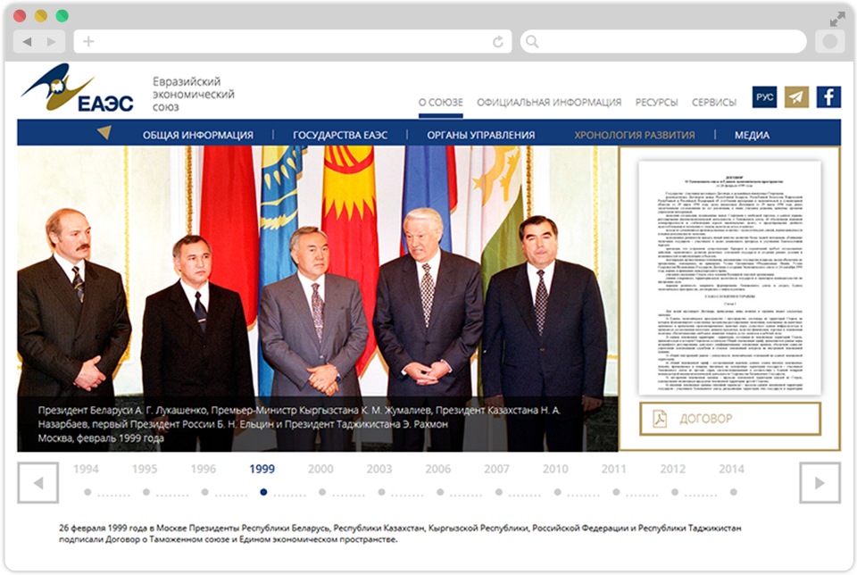Select year 2010 on the timeline
Image resolution: width=857 pixels, height=575 pixels.
click(554, 469)
